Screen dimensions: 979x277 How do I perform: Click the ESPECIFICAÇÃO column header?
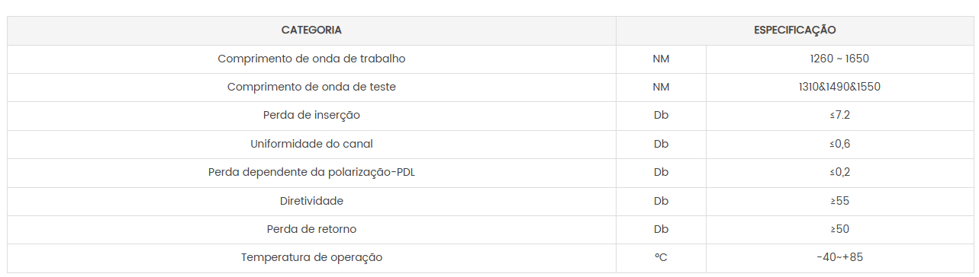tap(794, 30)
